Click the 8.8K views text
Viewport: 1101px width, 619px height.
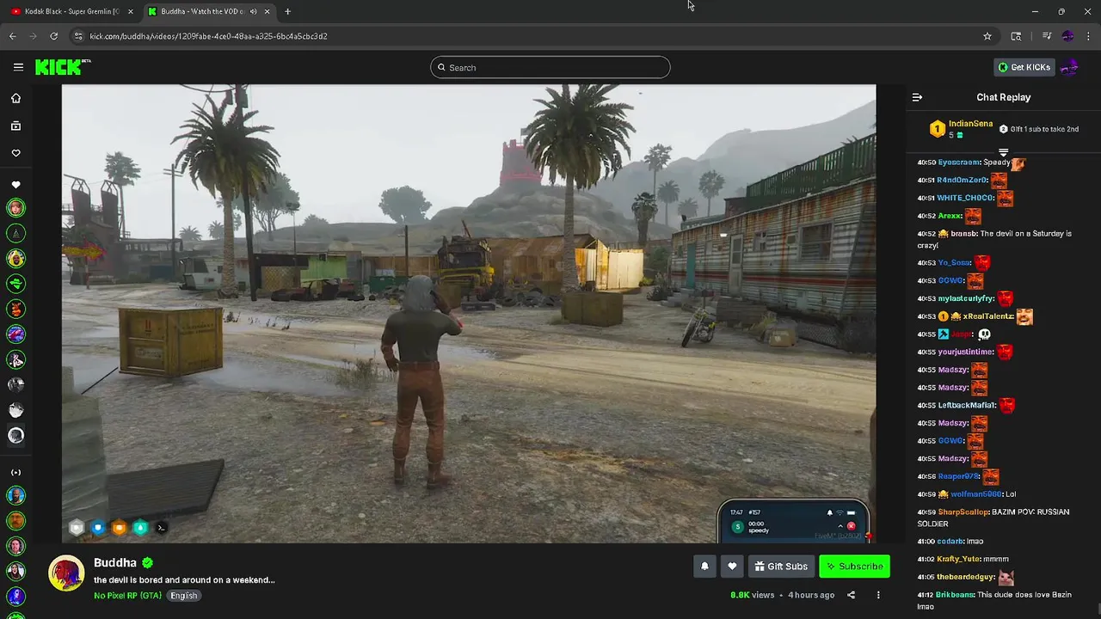752,595
